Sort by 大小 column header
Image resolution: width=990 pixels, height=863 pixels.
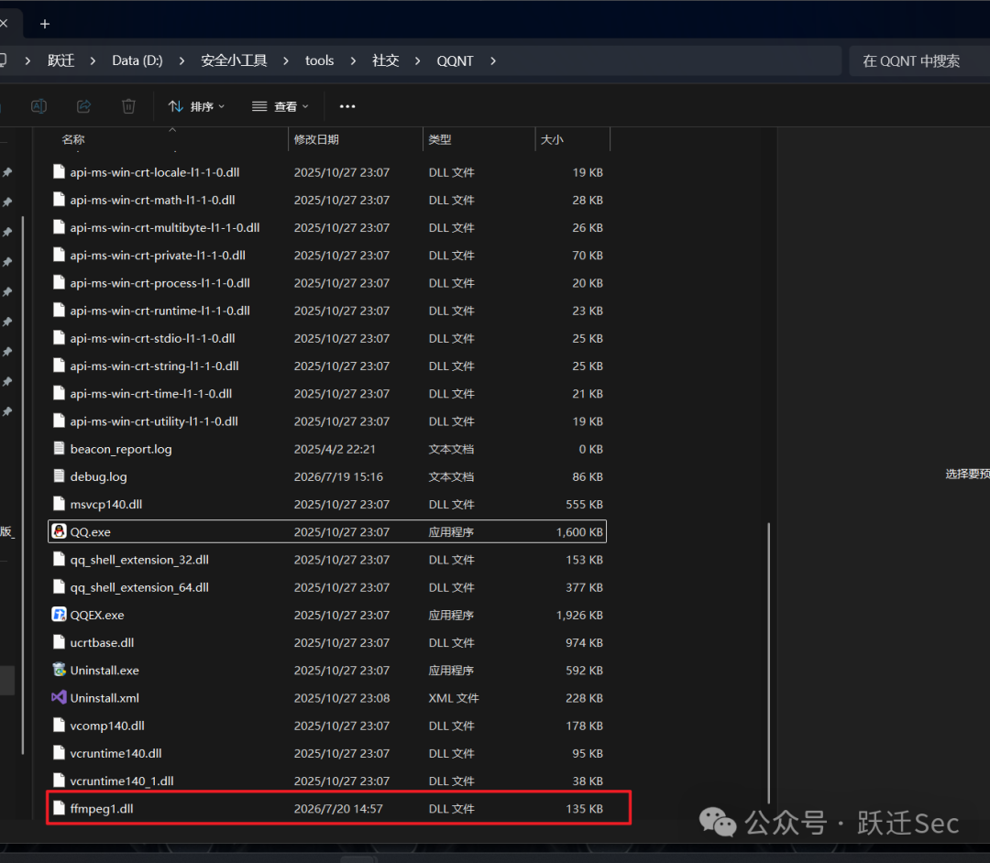[573, 139]
